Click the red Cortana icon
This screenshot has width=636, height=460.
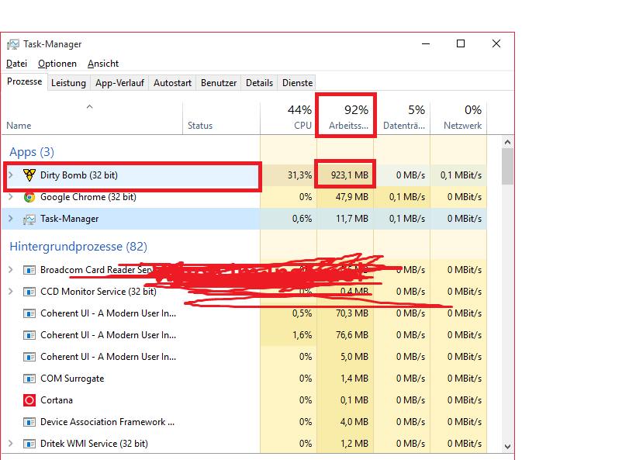[29, 400]
